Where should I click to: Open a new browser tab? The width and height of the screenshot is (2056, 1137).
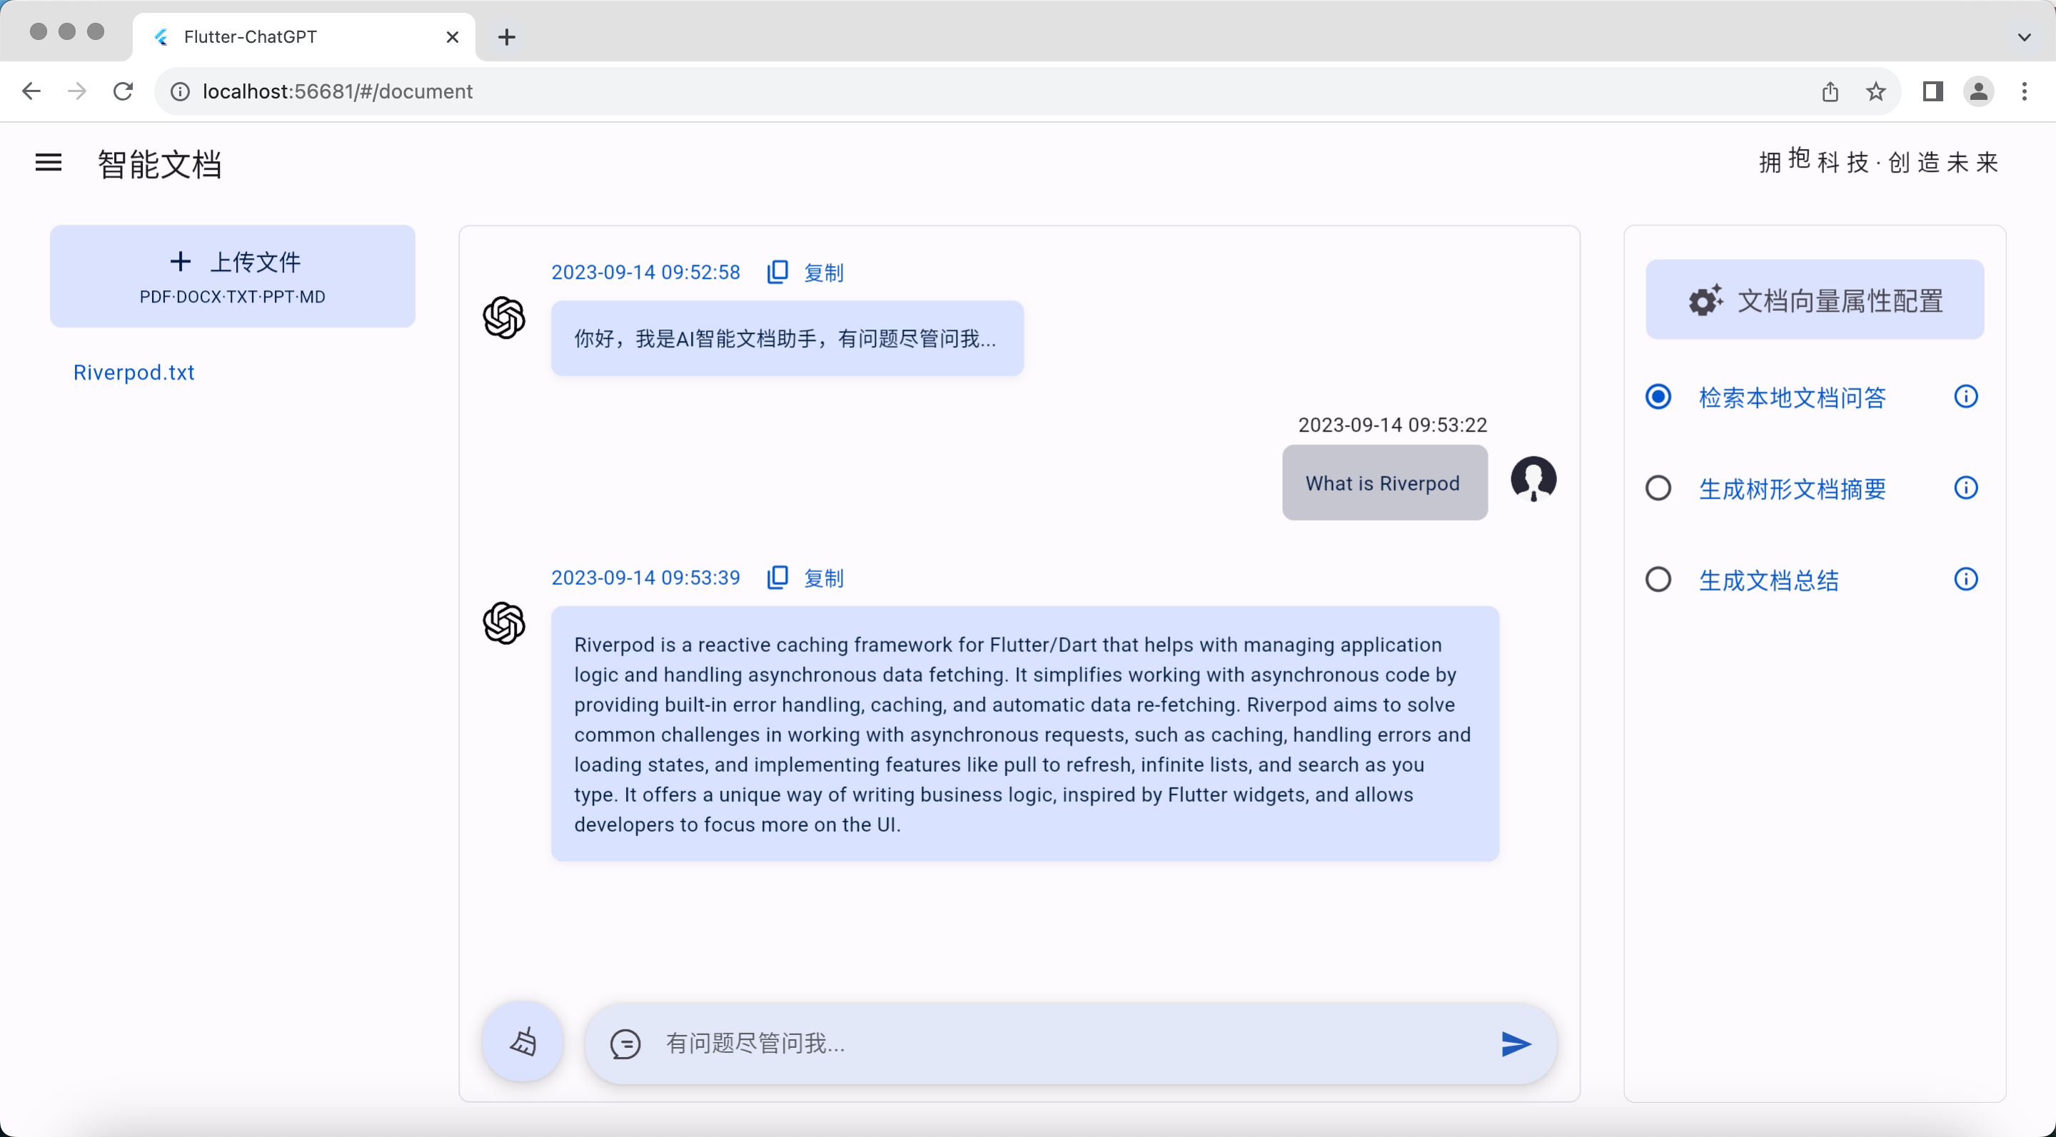[x=506, y=36]
